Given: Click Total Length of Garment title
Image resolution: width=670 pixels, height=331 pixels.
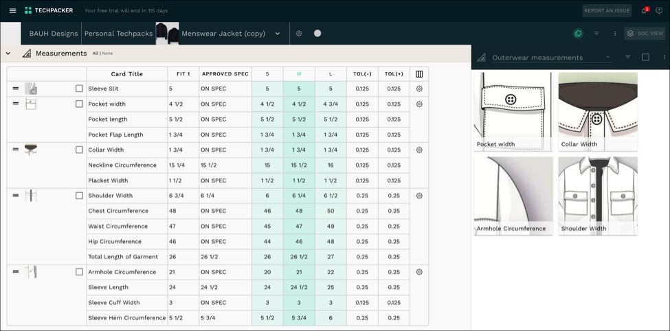Looking at the screenshot, I should click(x=127, y=257).
